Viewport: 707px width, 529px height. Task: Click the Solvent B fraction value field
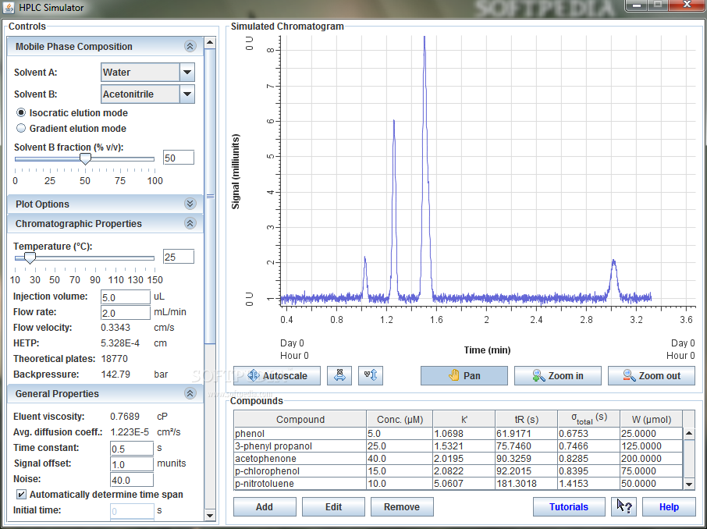tap(179, 158)
